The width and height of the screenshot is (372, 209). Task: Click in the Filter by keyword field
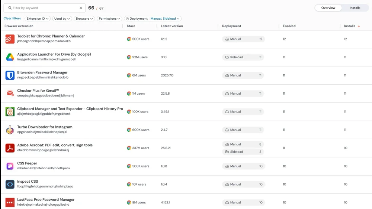coord(45,8)
